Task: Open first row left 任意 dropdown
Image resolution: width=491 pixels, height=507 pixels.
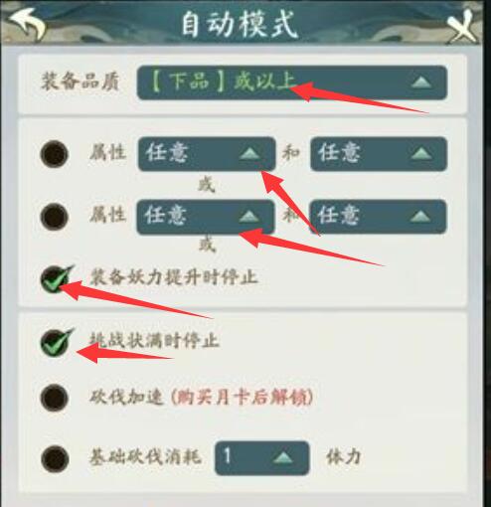Action: point(207,154)
